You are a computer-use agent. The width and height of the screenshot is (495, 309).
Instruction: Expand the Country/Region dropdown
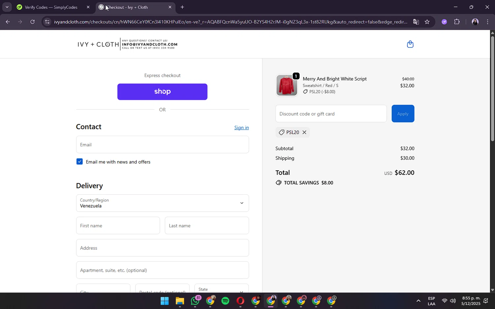pos(162,203)
